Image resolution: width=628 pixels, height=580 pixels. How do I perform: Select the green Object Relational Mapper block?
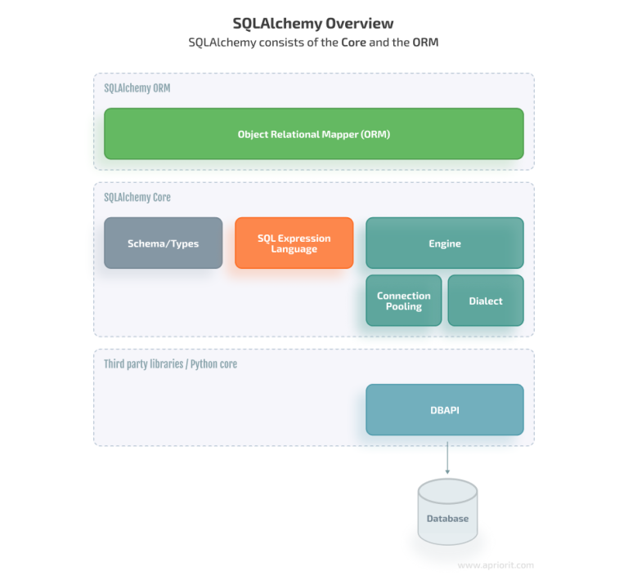[x=313, y=134]
